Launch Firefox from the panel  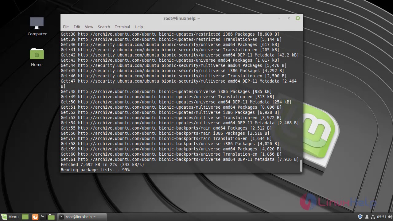(x=35, y=217)
